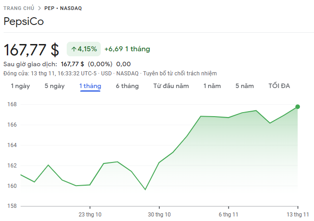The image size is (314, 221).
Task: Switch chart to 6 tháng range
Action: (x=127, y=86)
